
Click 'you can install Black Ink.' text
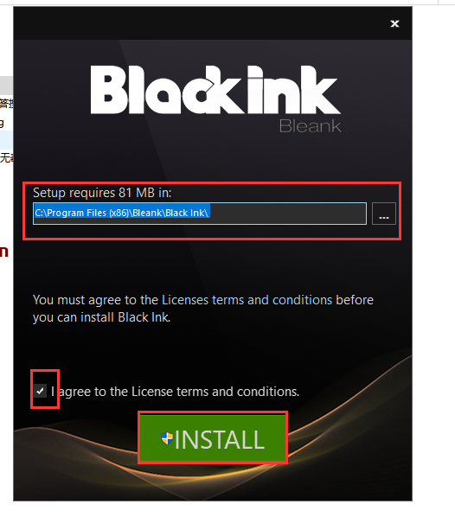tap(101, 317)
